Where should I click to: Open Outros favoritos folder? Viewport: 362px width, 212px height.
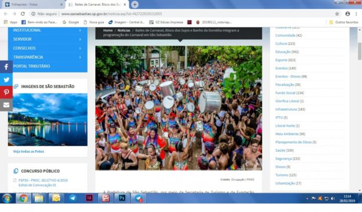point(344,22)
